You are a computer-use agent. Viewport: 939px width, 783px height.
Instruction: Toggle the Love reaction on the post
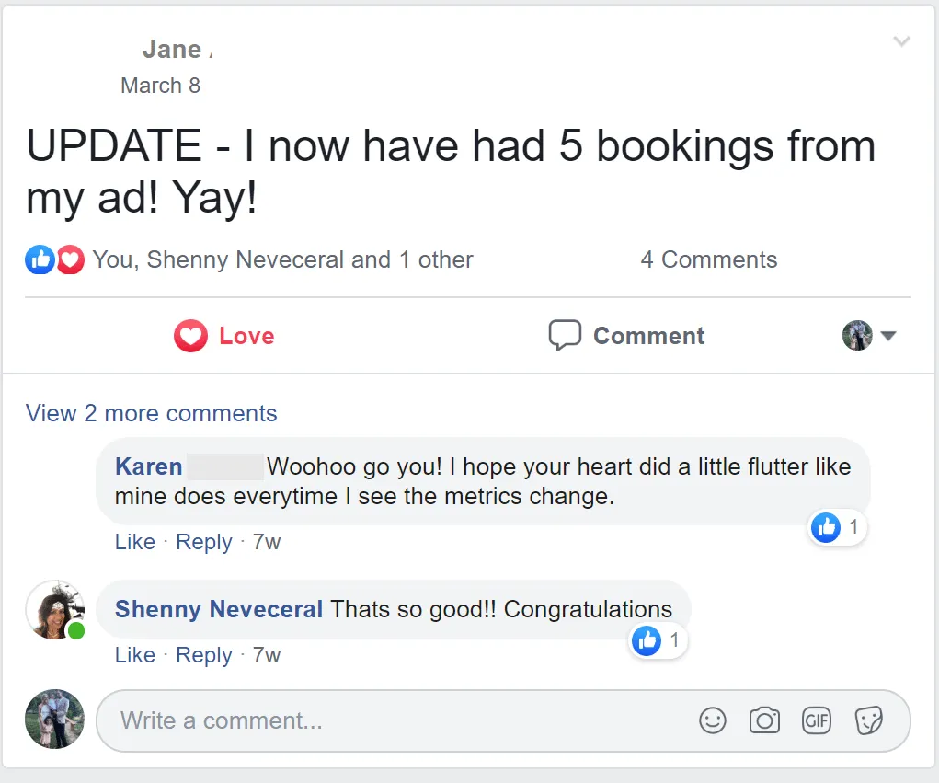click(224, 336)
